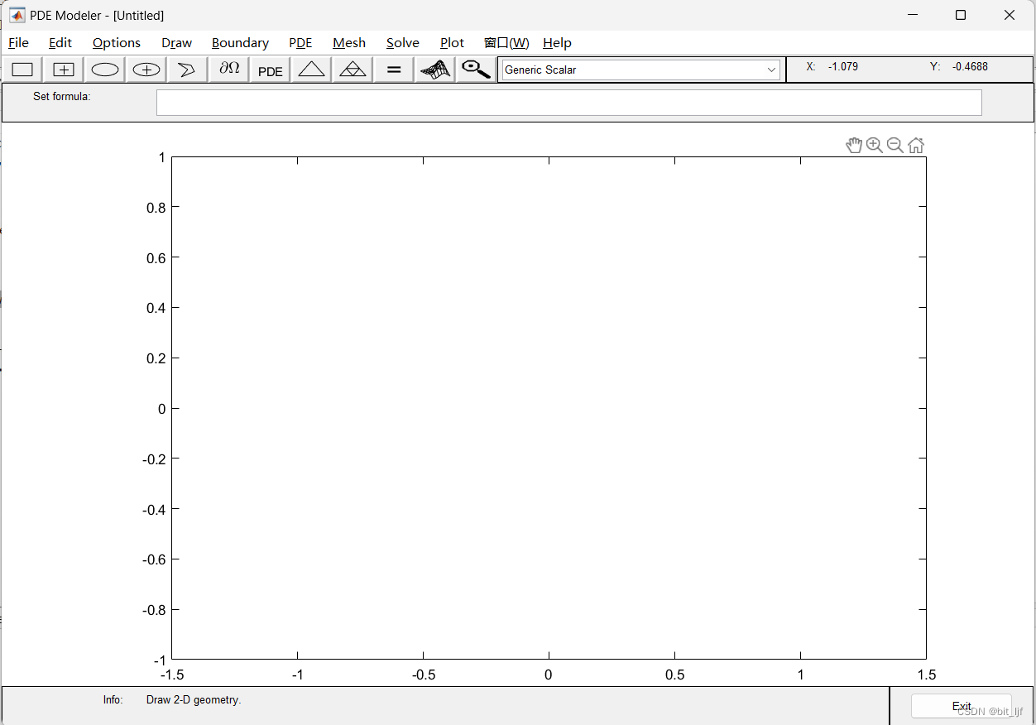
Task: Select the ellipse drawing tool
Action: click(104, 70)
